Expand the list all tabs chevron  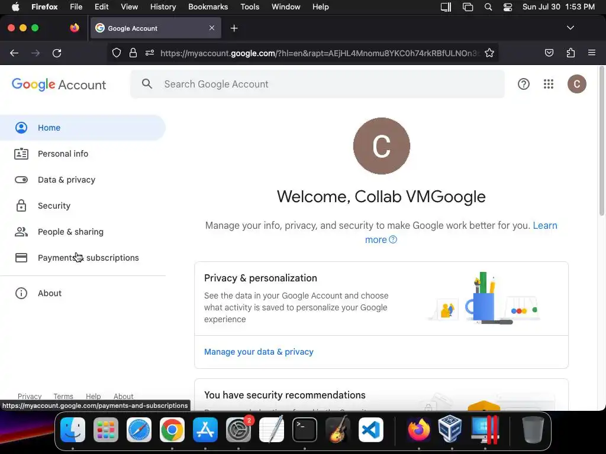click(570, 28)
